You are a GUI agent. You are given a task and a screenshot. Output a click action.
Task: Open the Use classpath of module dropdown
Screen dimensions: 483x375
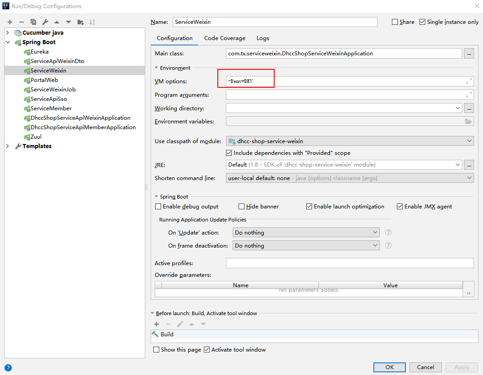coord(469,141)
